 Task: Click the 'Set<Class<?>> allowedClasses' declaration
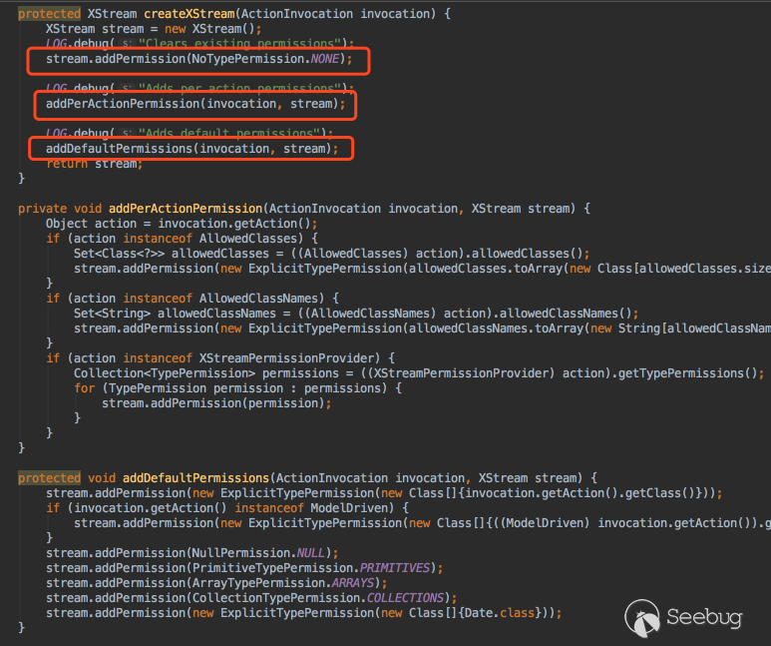[172, 254]
